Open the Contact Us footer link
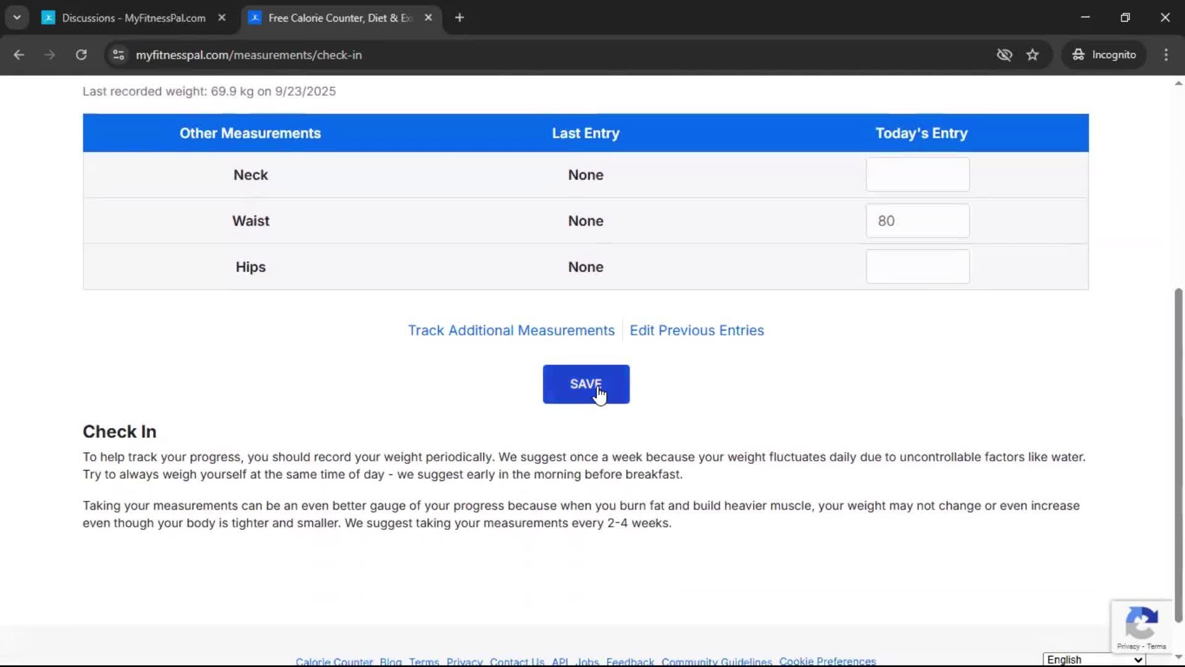 point(517,661)
